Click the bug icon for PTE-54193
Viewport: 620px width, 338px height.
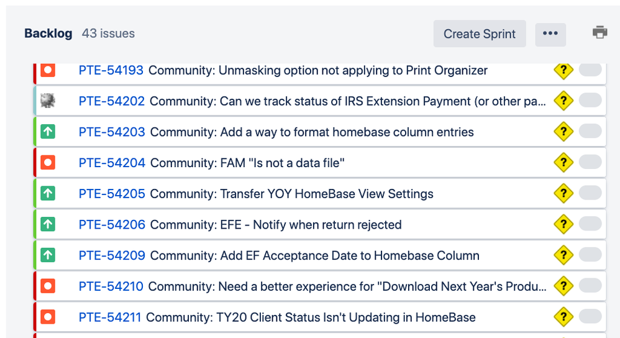point(48,70)
